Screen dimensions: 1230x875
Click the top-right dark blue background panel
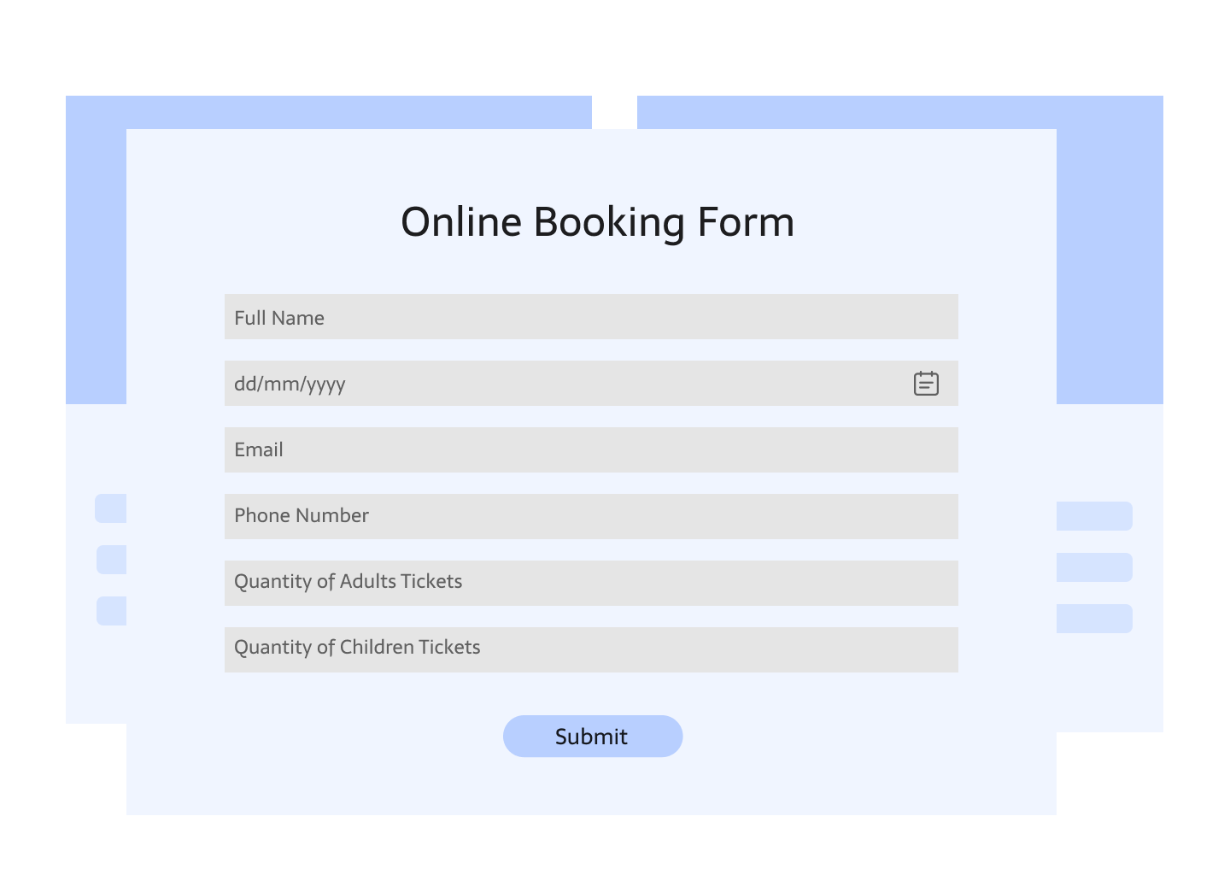1110,256
